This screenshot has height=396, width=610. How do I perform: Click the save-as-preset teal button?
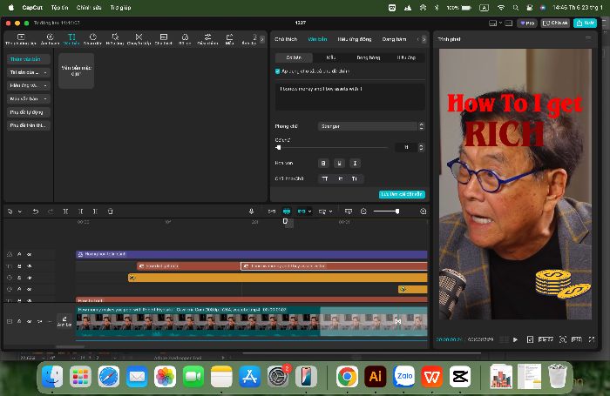pos(402,194)
